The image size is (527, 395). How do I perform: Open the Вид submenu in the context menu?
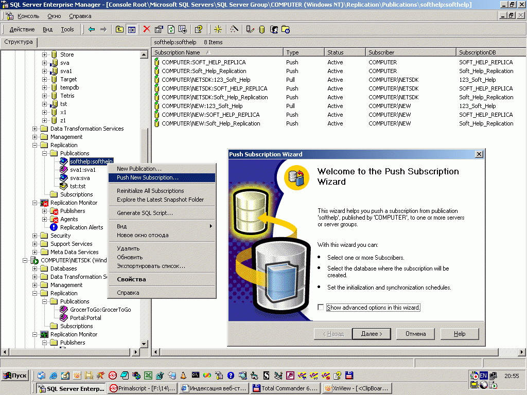162,226
